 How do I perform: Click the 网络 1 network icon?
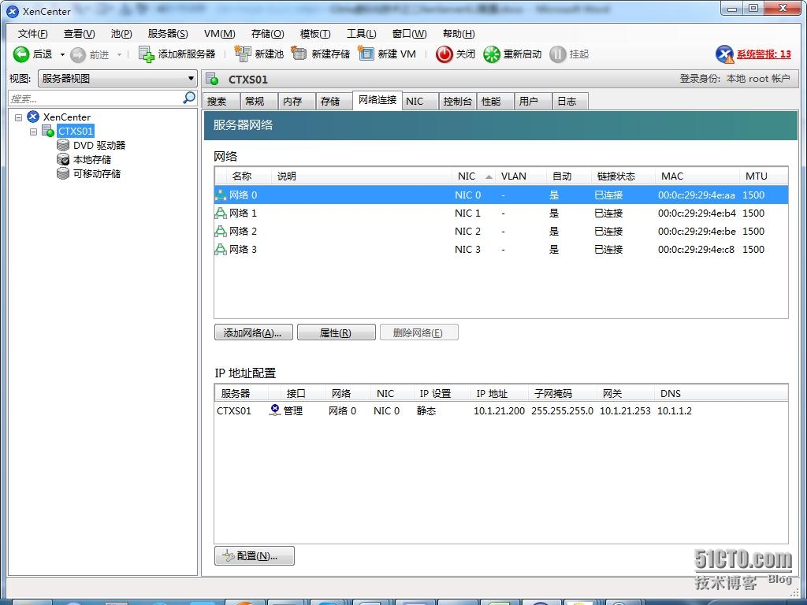(221, 213)
